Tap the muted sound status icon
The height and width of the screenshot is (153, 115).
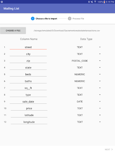coord(92,2)
